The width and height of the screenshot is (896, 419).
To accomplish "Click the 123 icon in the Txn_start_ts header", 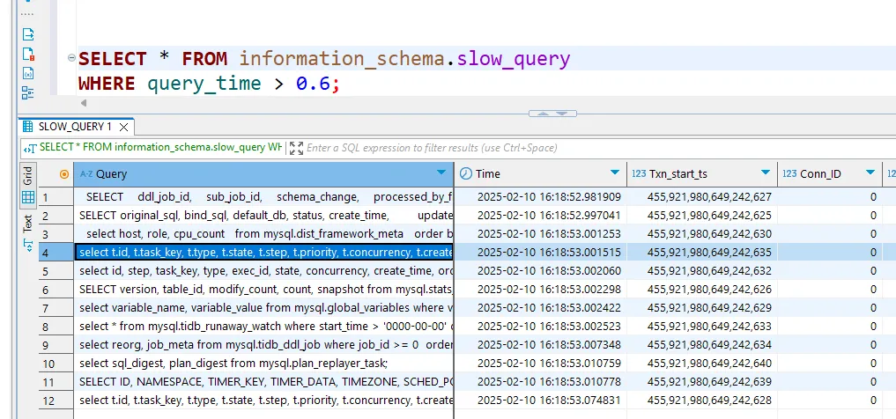I will coord(639,174).
